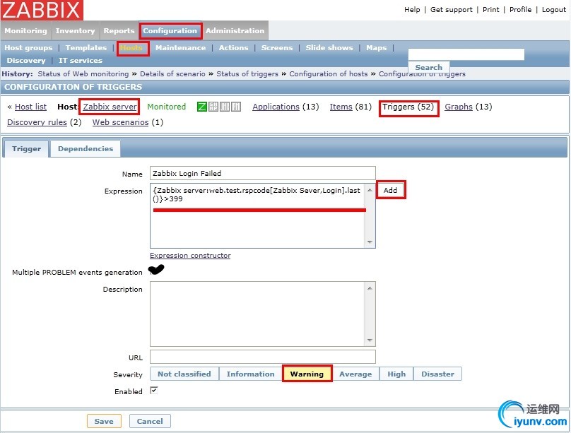Click the ZABBIX logo
This screenshot has height=433, width=571.
coord(42,10)
